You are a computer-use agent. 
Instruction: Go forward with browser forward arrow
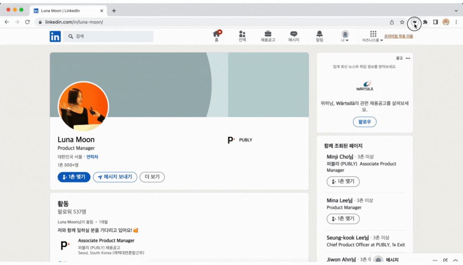[17, 22]
